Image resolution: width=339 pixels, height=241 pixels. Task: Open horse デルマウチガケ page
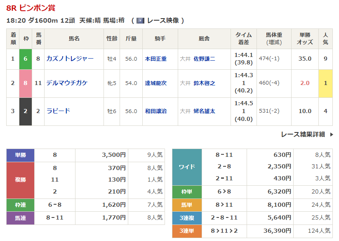tap(67, 83)
